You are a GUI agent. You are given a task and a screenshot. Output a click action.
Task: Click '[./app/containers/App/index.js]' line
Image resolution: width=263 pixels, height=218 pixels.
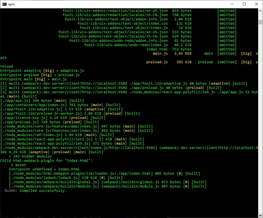(60, 105)
